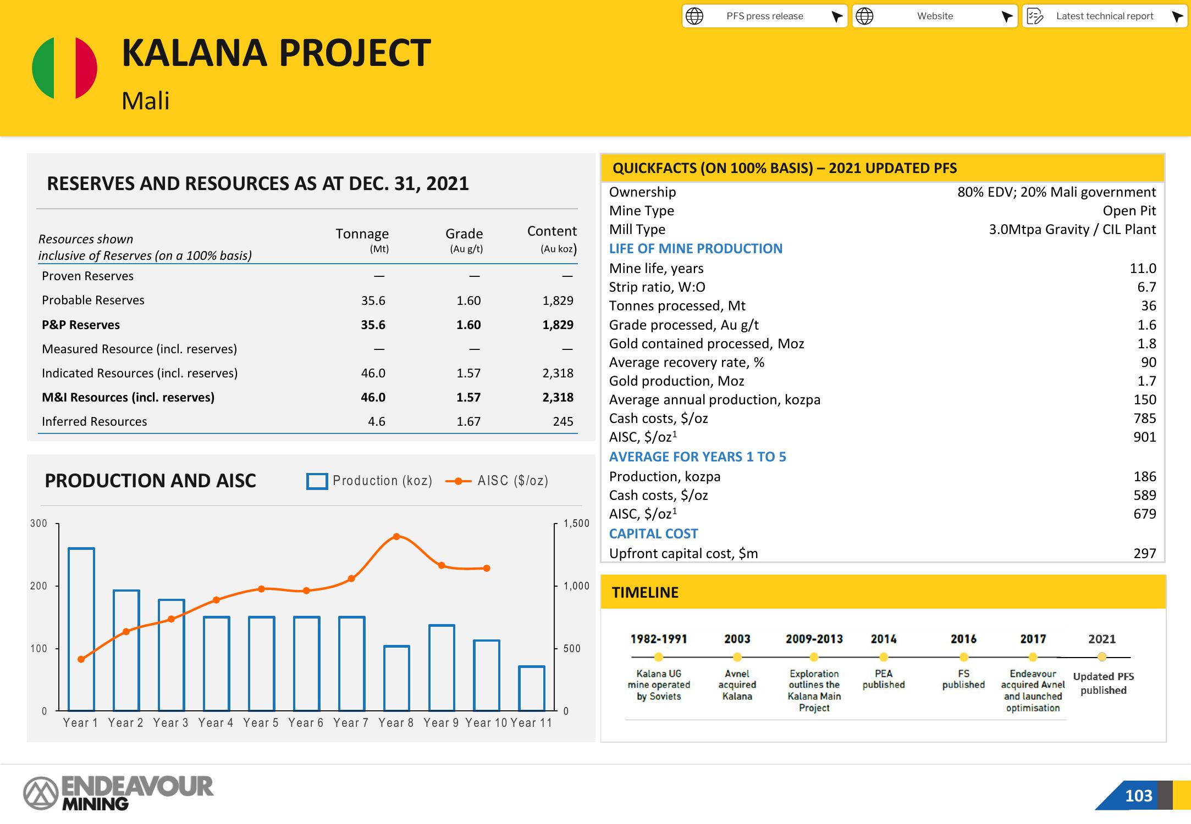Click the KALANA PROJECT title

276,53
